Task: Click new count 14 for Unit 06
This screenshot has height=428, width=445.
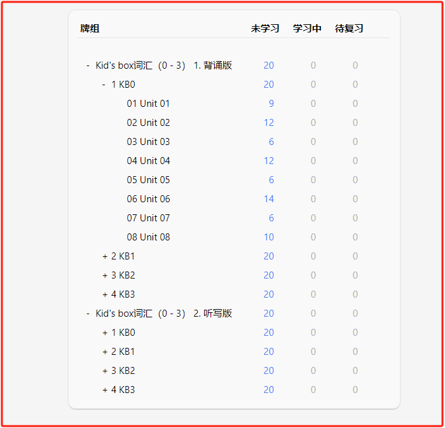Action: 269,199
